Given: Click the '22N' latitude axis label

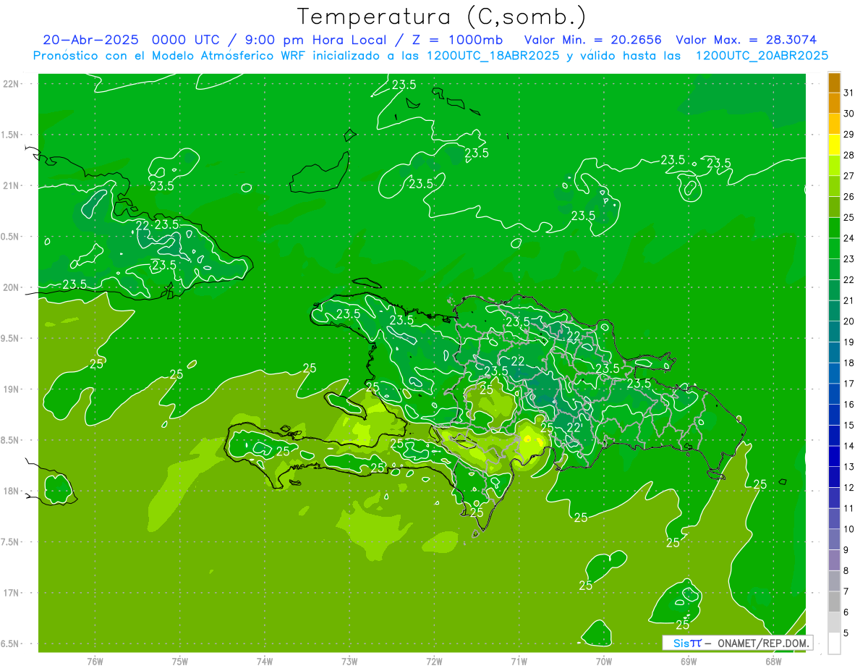Looking at the screenshot, I should tap(12, 84).
